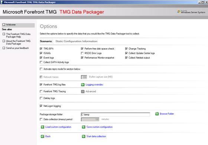Viewport: 208px width, 145px height.
Task: Uncheck Forefront TMG log files
Action: (41, 85)
